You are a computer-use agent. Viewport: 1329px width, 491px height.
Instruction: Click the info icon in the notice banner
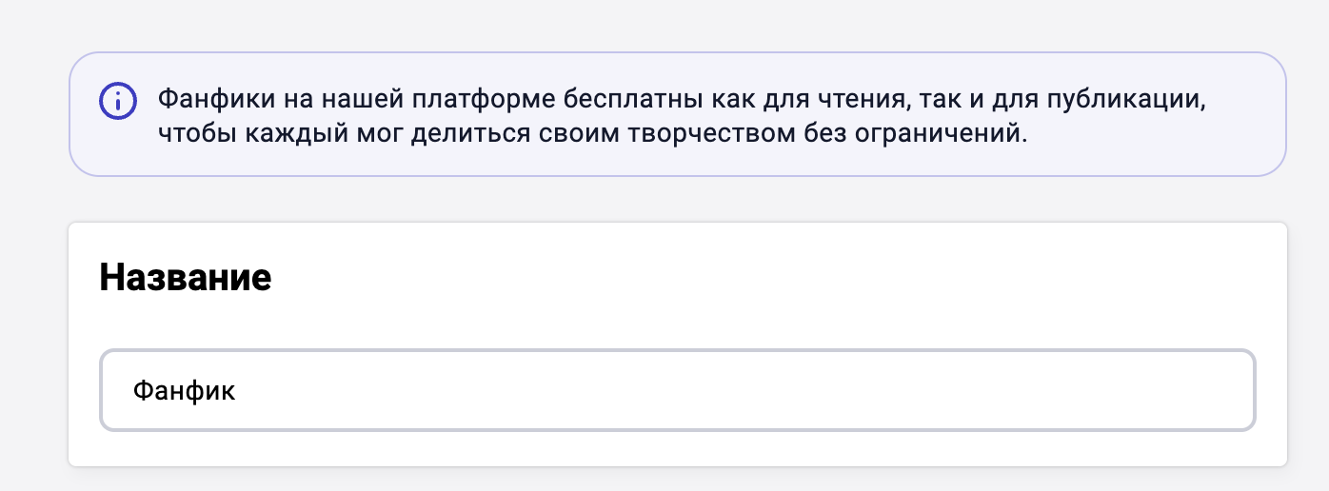click(x=118, y=100)
